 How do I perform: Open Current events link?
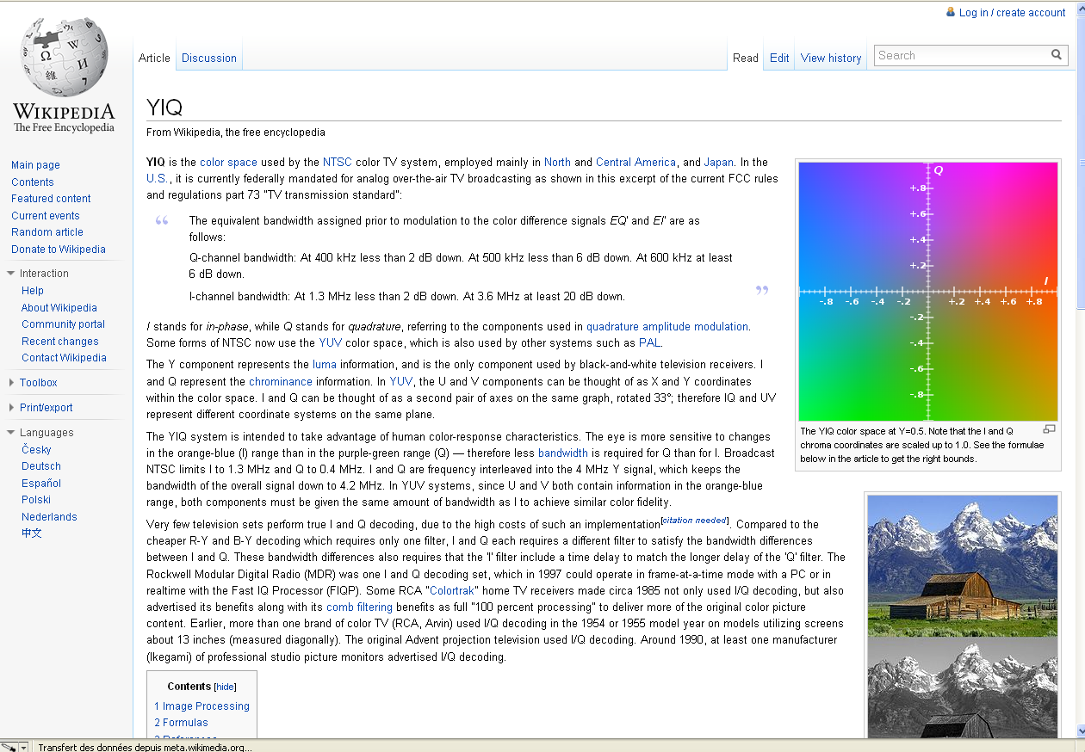pos(46,216)
